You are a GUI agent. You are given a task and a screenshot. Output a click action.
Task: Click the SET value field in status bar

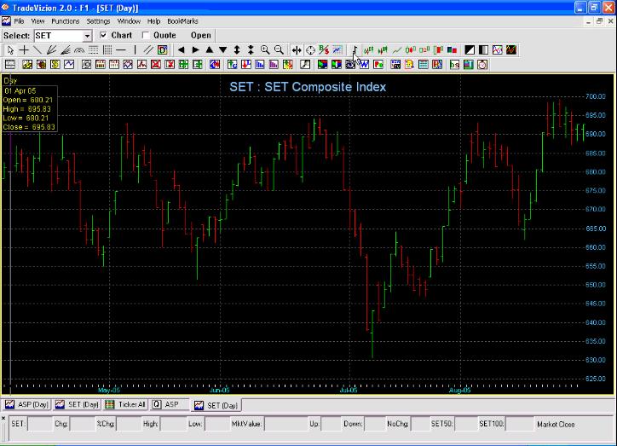(40, 424)
